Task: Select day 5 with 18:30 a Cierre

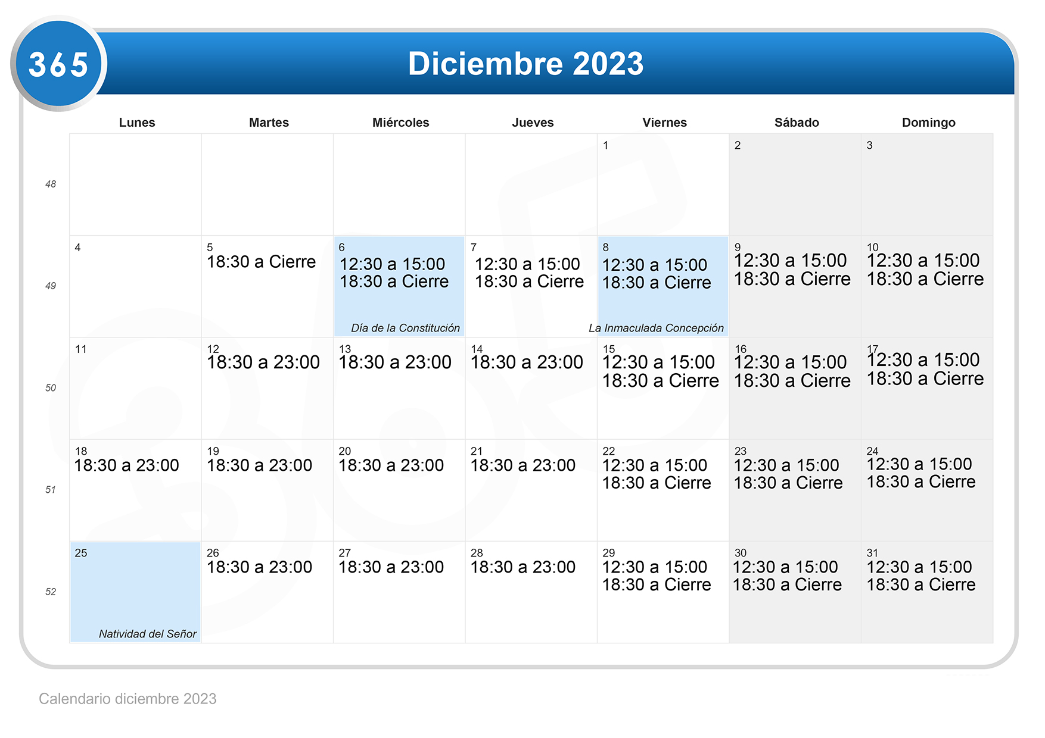Action: click(268, 286)
